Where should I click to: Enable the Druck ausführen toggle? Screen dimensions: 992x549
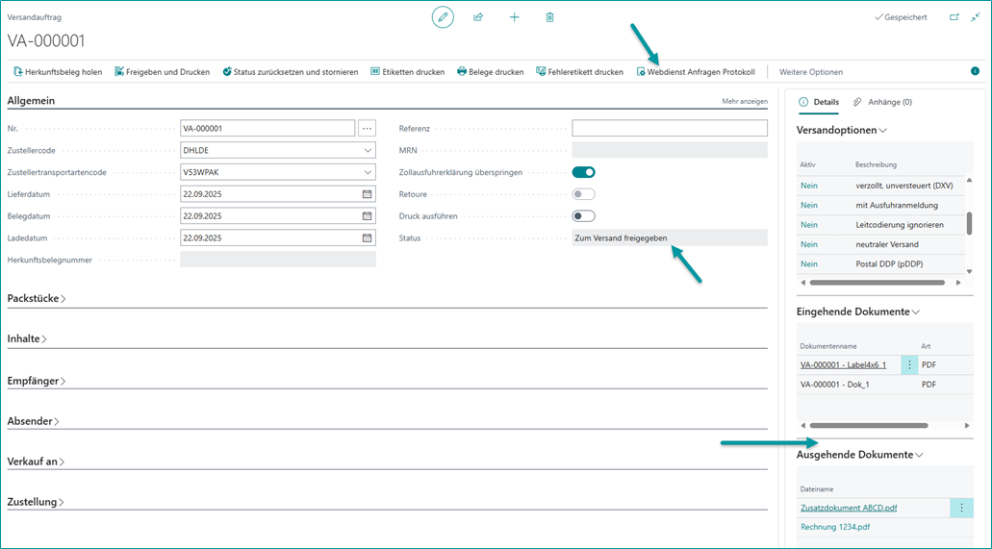pyautogui.click(x=583, y=216)
